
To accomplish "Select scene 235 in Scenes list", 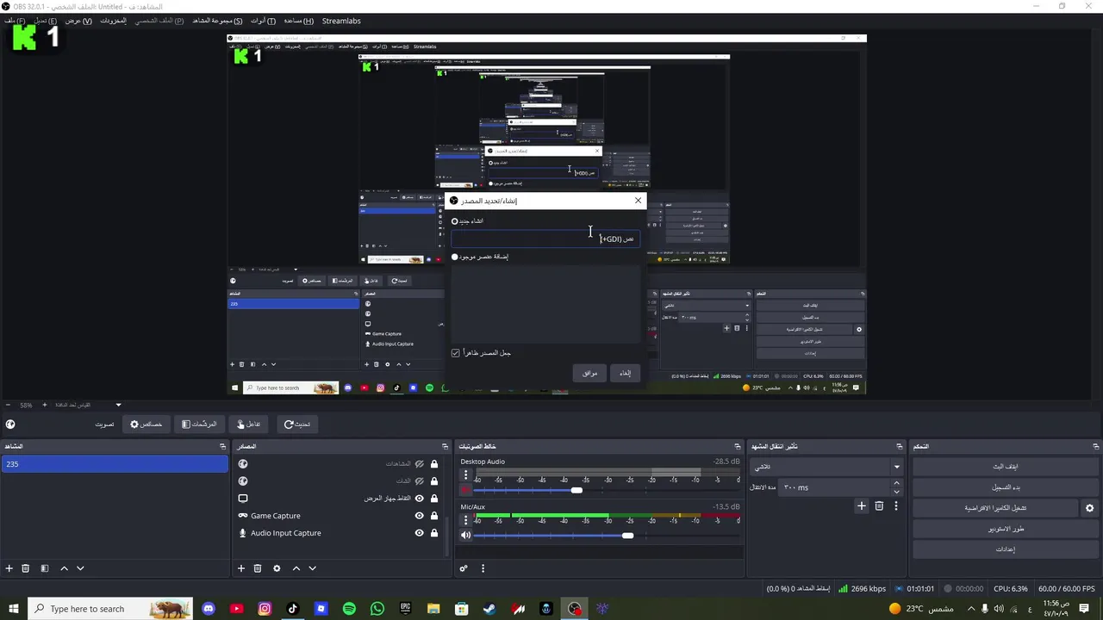I will 115,464.
